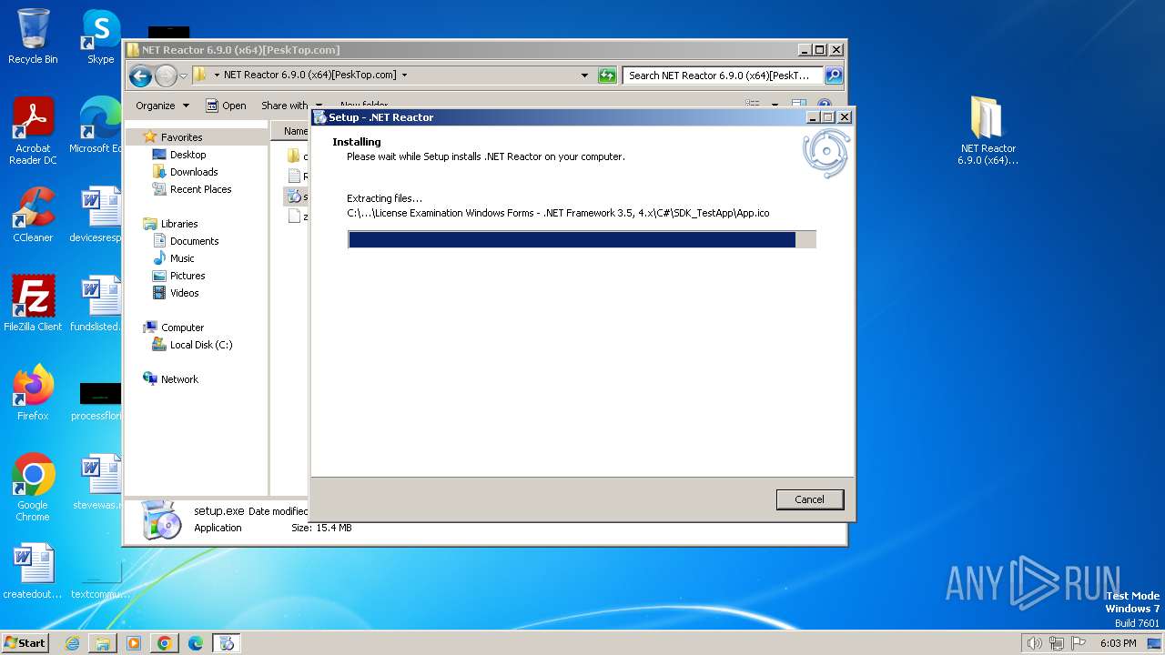1165x655 pixels.
Task: Open Chrome from taskbar
Action: [165, 643]
